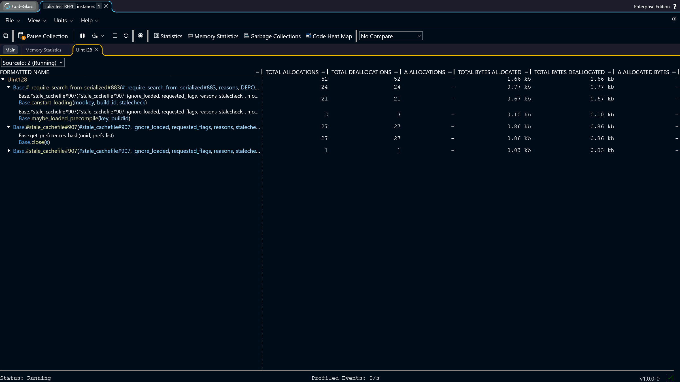Viewport: 680px width, 382px height.
Task: Toggle the record circle button
Action: coord(141,36)
